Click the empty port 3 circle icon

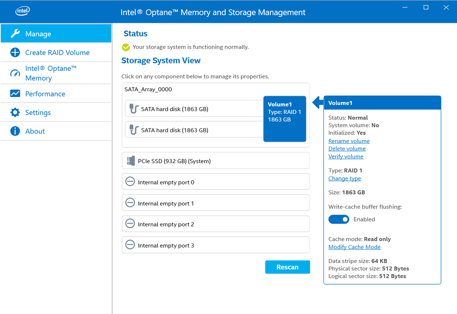[130, 244]
